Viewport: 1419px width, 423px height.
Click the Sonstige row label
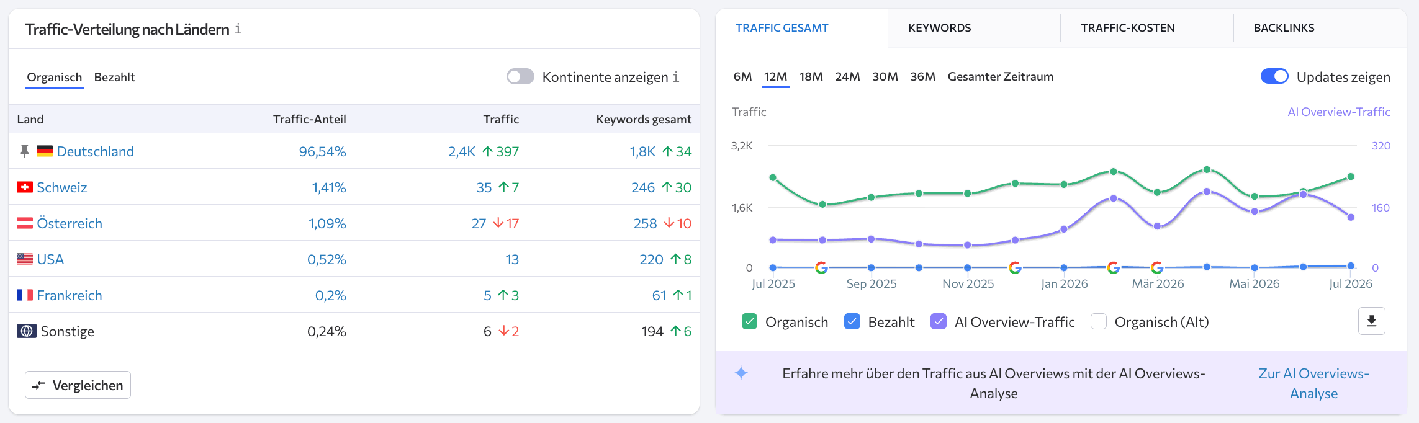pos(68,331)
